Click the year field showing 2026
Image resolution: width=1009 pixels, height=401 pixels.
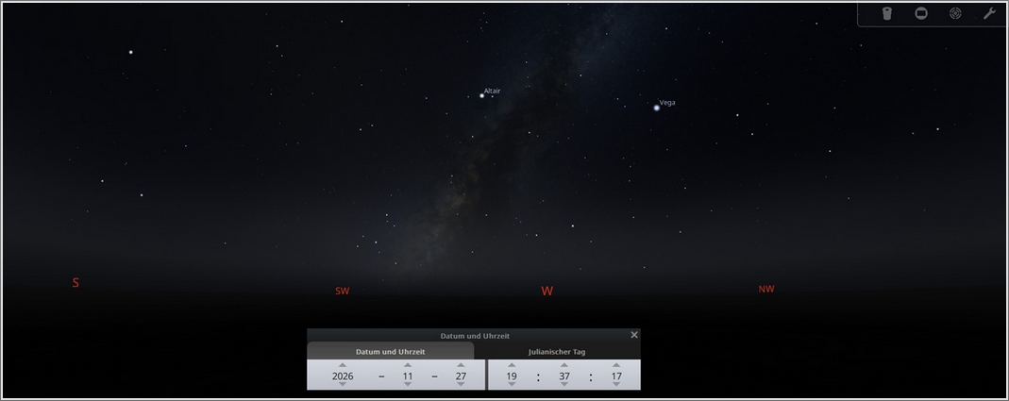point(343,376)
